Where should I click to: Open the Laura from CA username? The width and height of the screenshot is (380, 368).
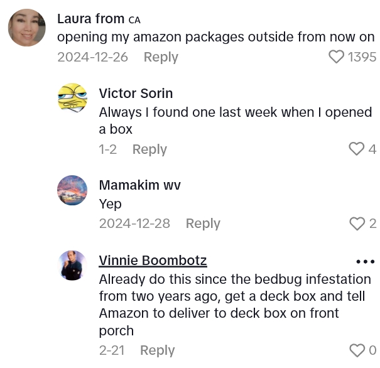(99, 19)
